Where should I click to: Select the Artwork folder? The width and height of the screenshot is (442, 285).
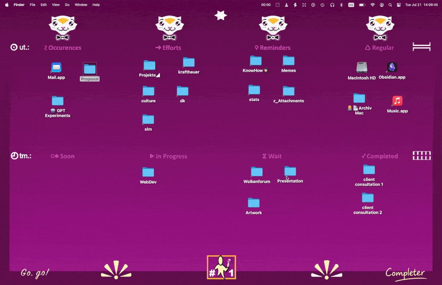pyautogui.click(x=254, y=203)
